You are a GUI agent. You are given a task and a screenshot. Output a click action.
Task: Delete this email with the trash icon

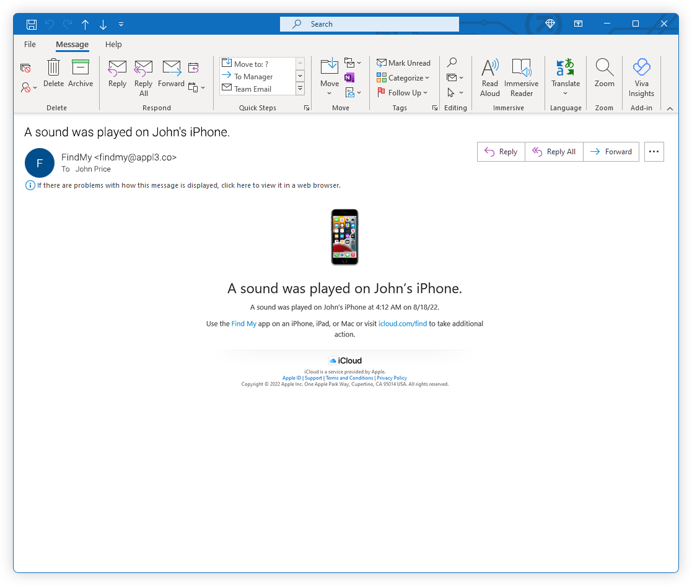pyautogui.click(x=54, y=73)
